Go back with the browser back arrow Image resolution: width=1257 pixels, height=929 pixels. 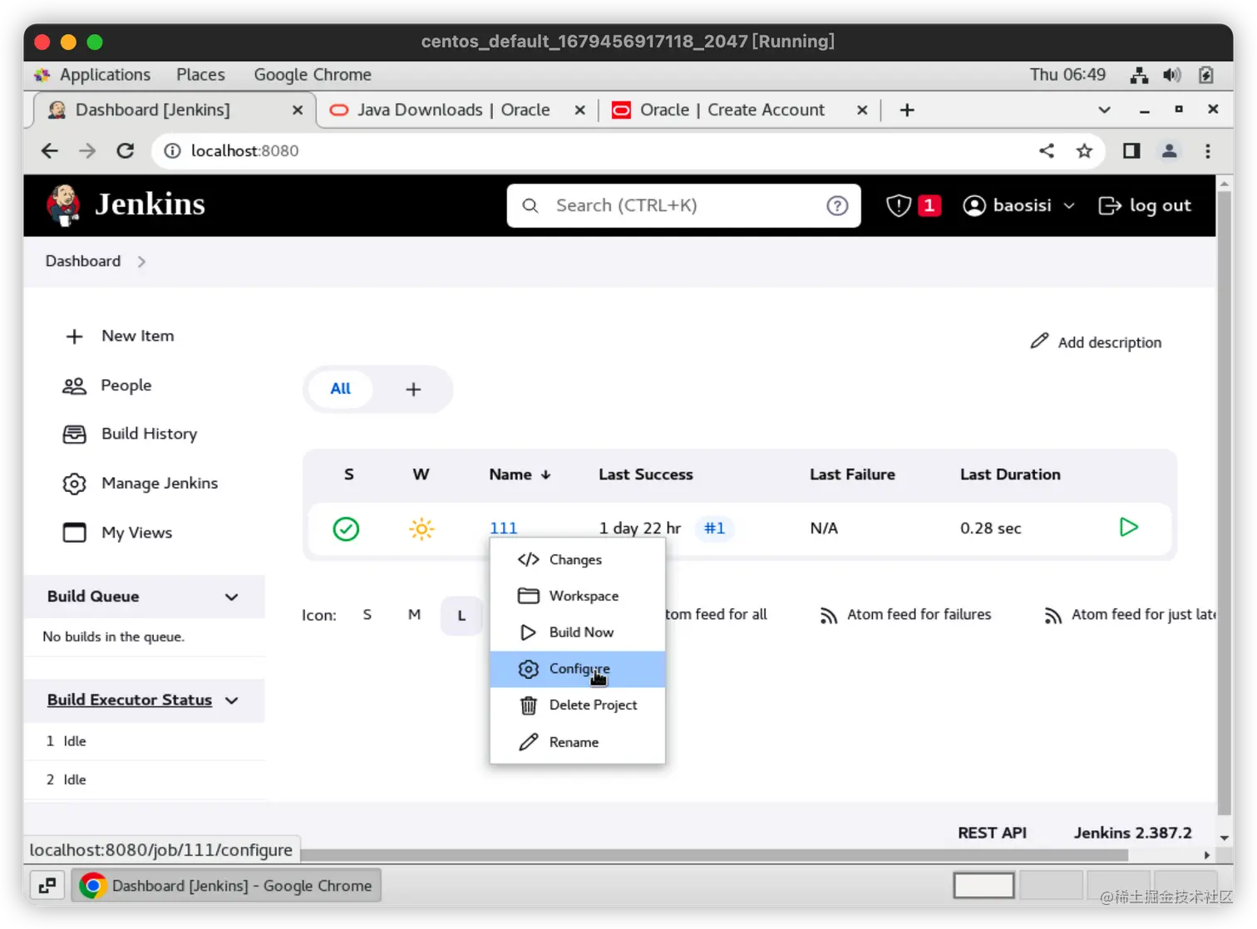(50, 150)
